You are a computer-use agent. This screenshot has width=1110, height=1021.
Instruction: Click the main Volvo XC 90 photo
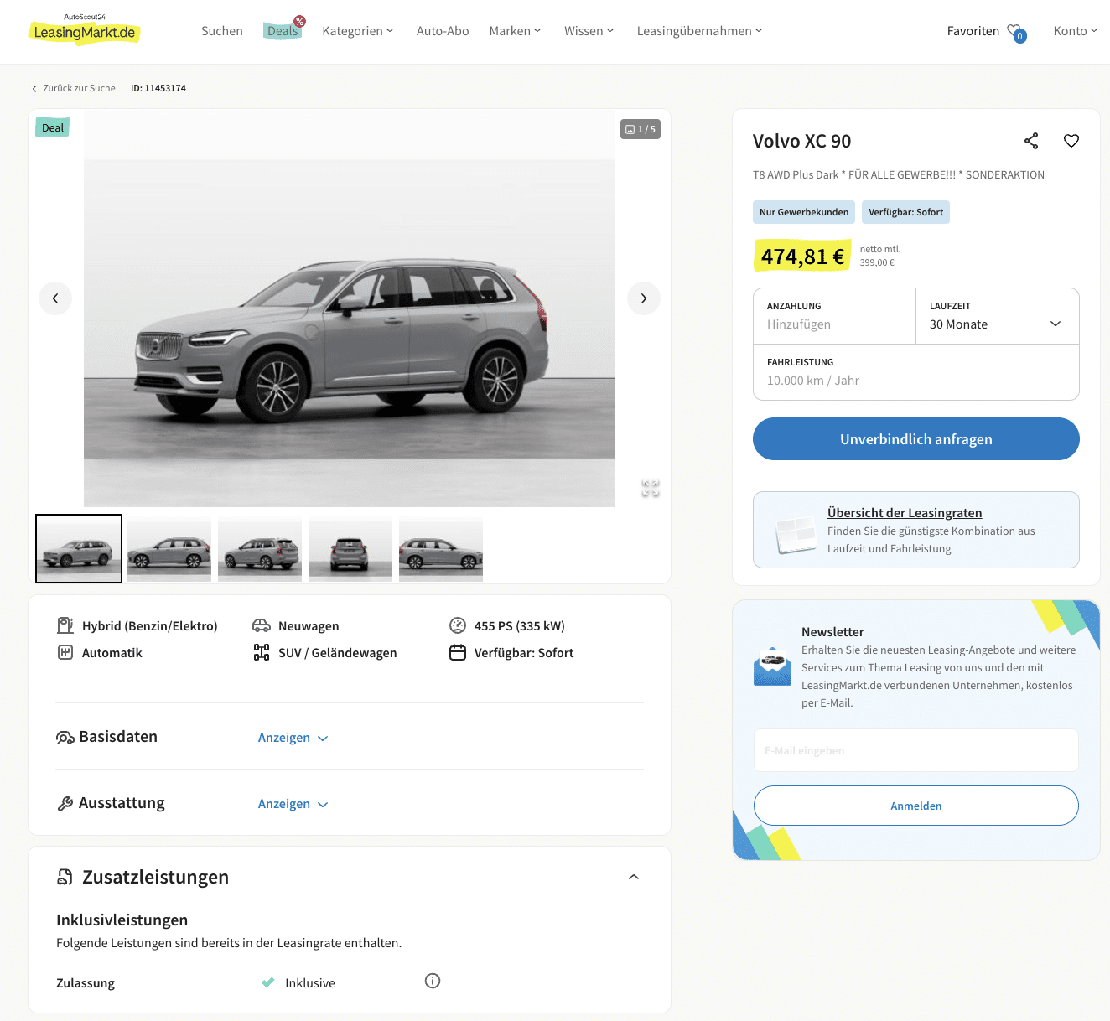[350, 308]
